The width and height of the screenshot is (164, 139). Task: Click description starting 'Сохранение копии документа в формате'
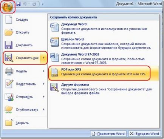click(x=103, y=61)
